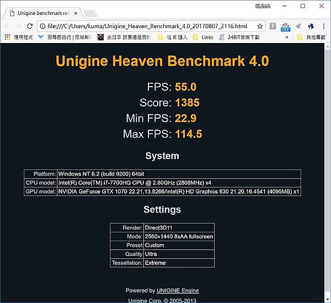
Task: Click the scrollbar up arrow
Action: pos(328,46)
